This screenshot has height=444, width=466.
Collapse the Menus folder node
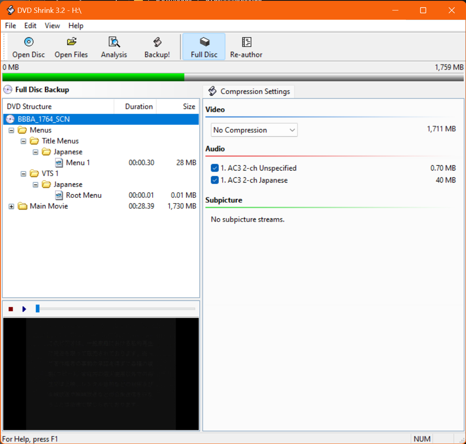[11, 130]
